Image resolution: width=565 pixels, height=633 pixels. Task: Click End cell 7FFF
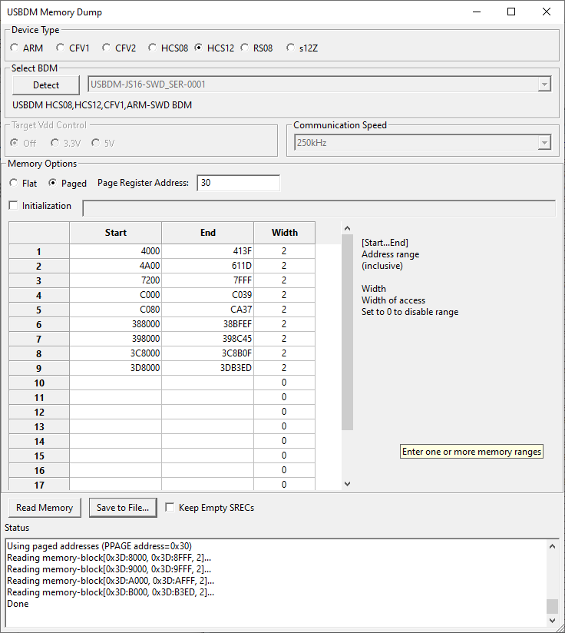click(x=208, y=280)
